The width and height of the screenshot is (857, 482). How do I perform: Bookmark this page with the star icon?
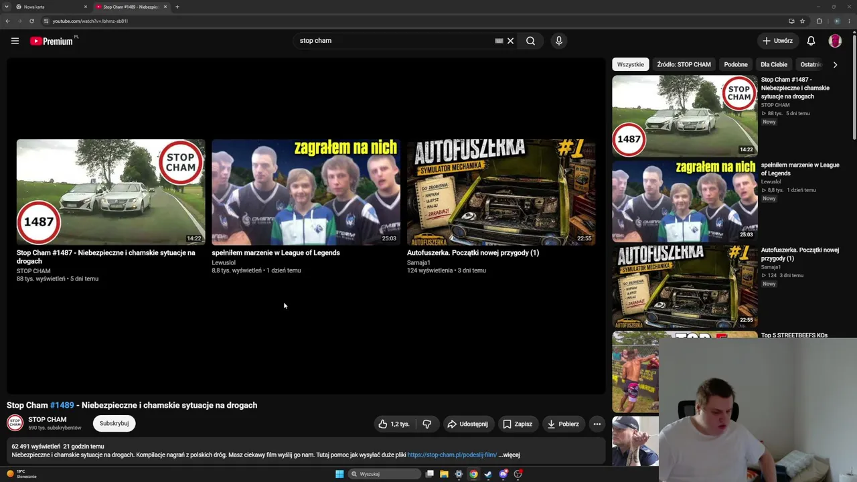coord(802,21)
